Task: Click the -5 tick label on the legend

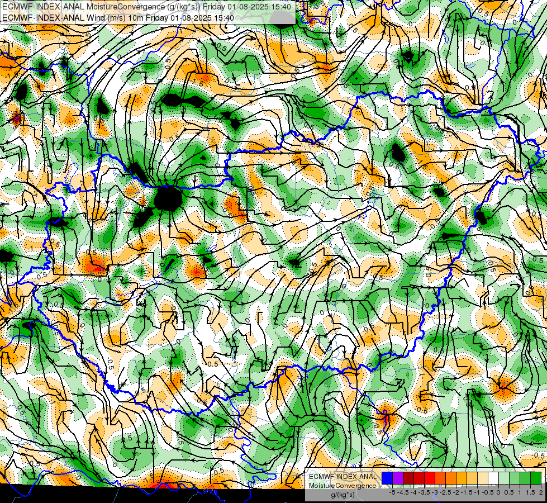Action: tap(392, 492)
